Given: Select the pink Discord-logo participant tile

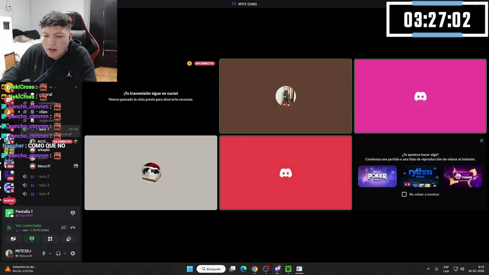Looking at the screenshot, I should [x=420, y=96].
